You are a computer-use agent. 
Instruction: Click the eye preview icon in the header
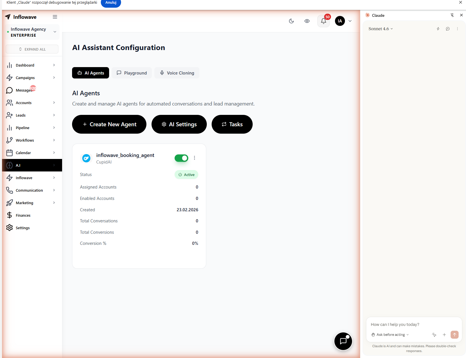(x=307, y=21)
